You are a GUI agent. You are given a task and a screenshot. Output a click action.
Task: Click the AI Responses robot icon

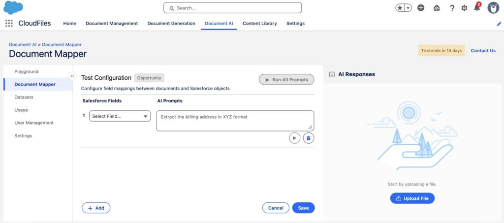(332, 74)
